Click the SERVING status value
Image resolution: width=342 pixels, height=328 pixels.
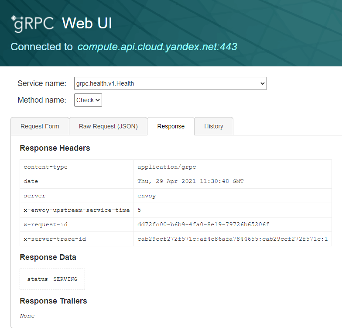coord(65,279)
